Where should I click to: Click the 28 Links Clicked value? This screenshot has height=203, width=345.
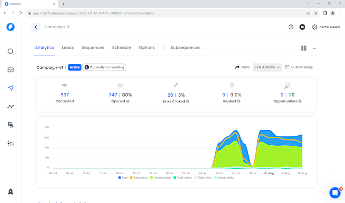click(x=170, y=95)
